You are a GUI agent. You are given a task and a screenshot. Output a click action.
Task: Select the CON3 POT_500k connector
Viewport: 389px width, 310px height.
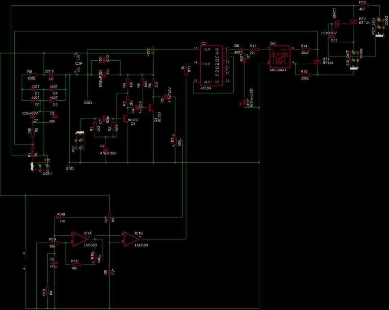379,27
